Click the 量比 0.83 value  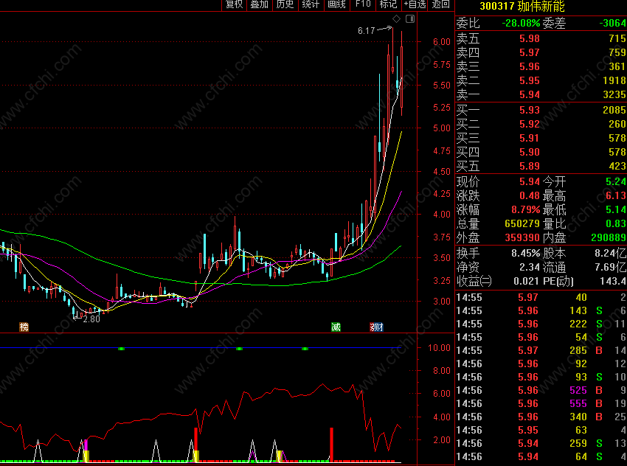[616, 224]
